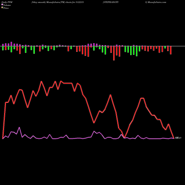The width and height of the screenshot is (185, 185).
Task: Click the '(STEPHANOTI' stock name text
Action: [x=111, y=2]
